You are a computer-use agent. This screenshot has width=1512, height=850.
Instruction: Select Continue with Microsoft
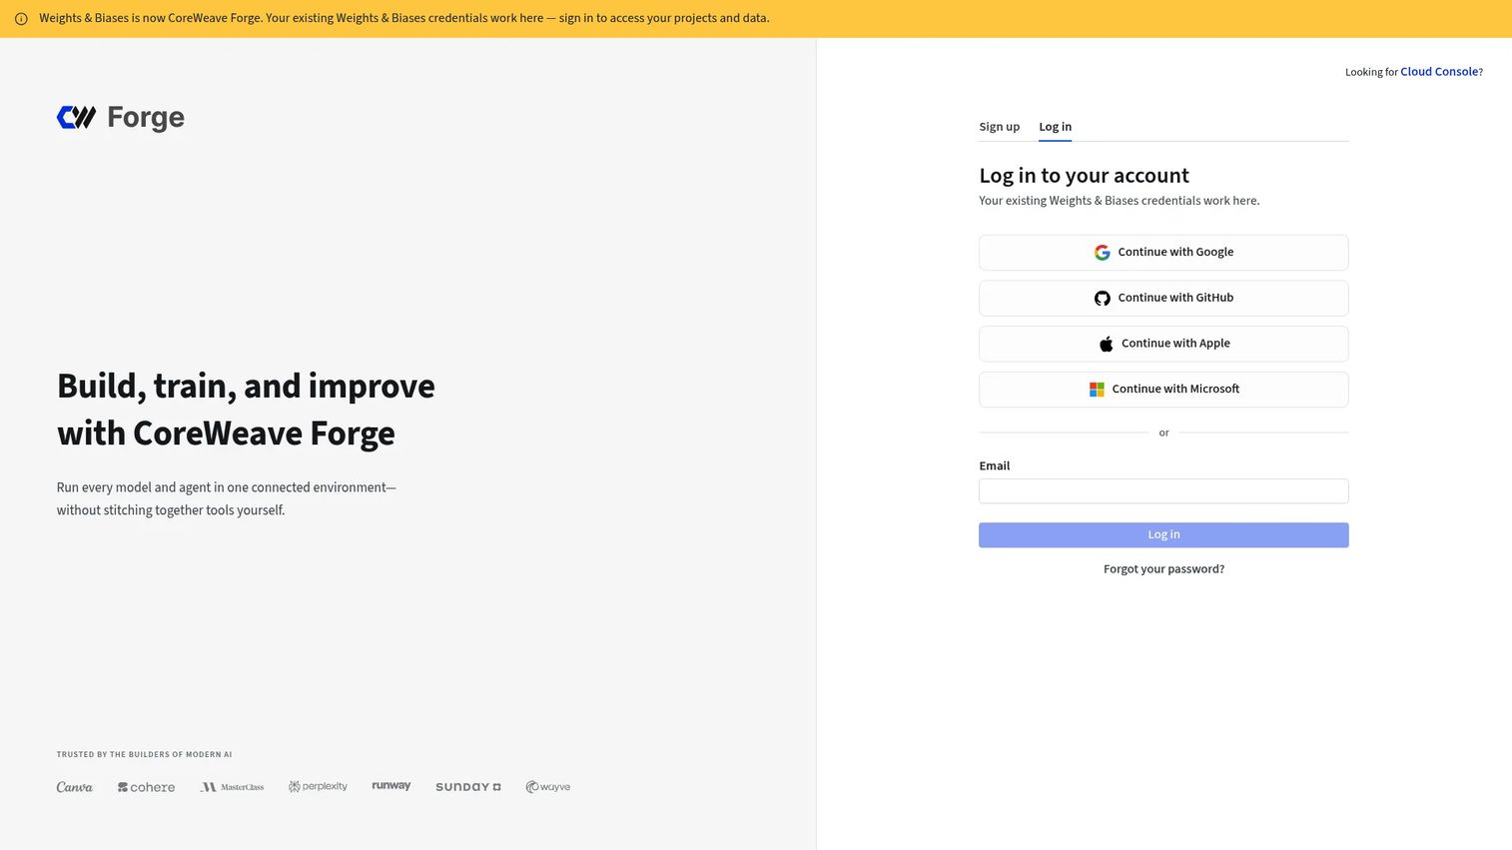(x=1163, y=390)
